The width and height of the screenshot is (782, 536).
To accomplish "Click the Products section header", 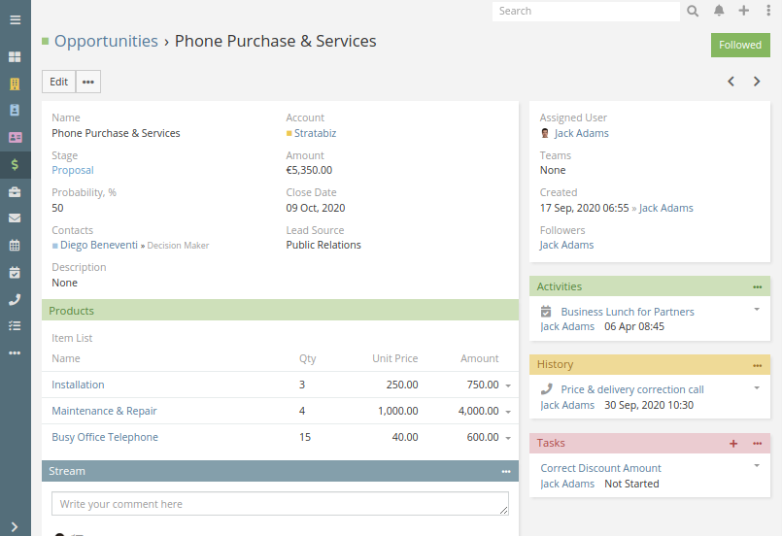I will tap(280, 310).
